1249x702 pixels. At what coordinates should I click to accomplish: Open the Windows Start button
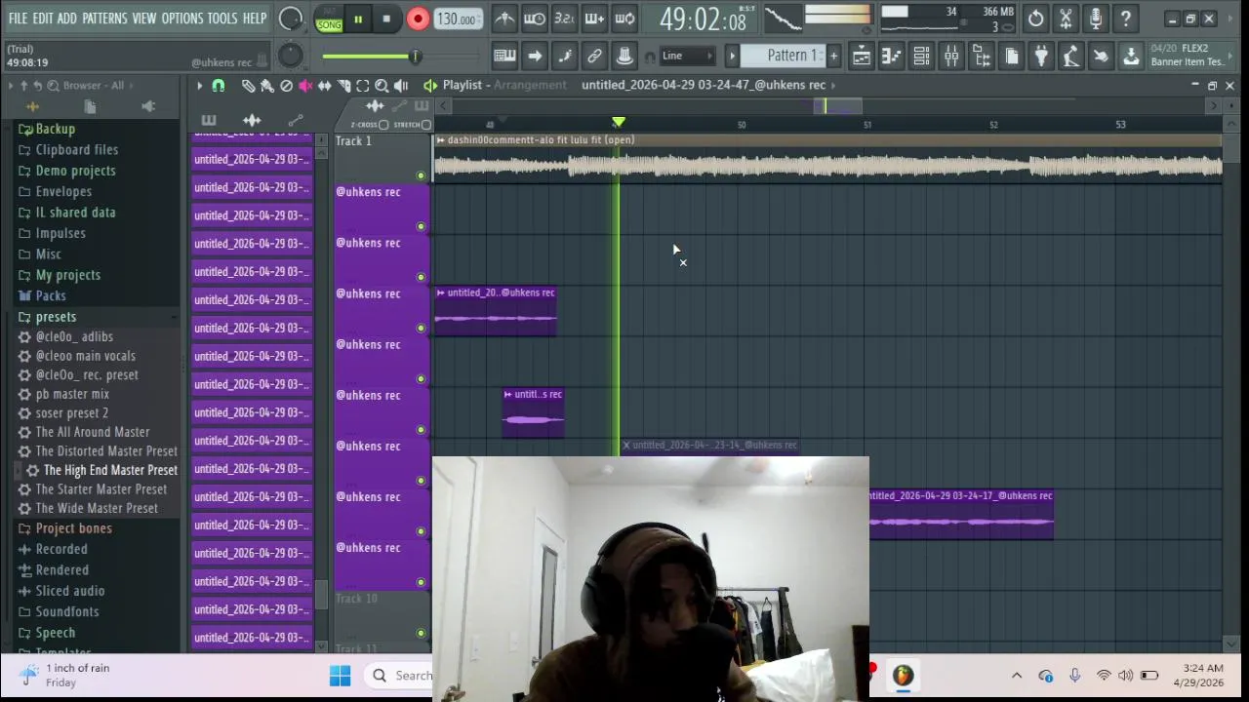click(340, 675)
